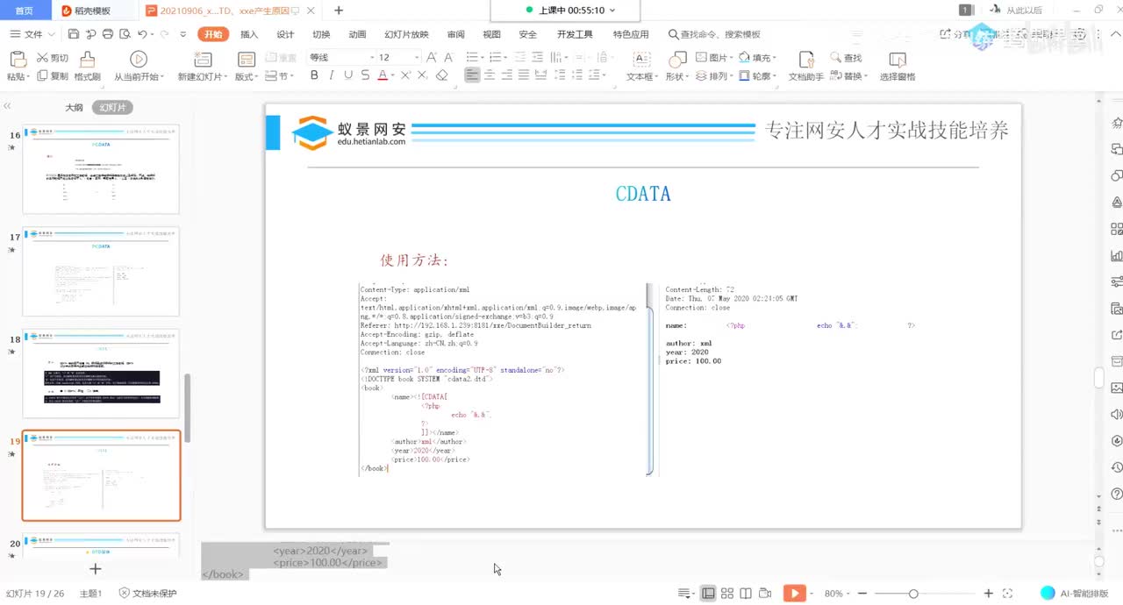The image size is (1123, 605).
Task: Switch to the Home (首页) window tab
Action: click(x=25, y=11)
